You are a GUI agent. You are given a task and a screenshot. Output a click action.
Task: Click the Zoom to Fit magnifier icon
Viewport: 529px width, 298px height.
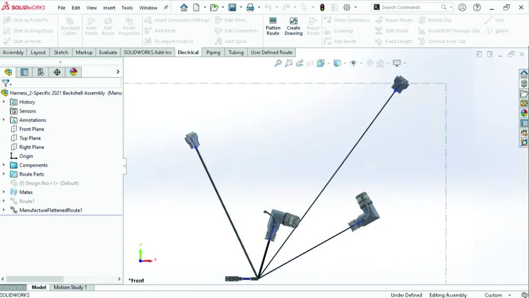(x=278, y=63)
